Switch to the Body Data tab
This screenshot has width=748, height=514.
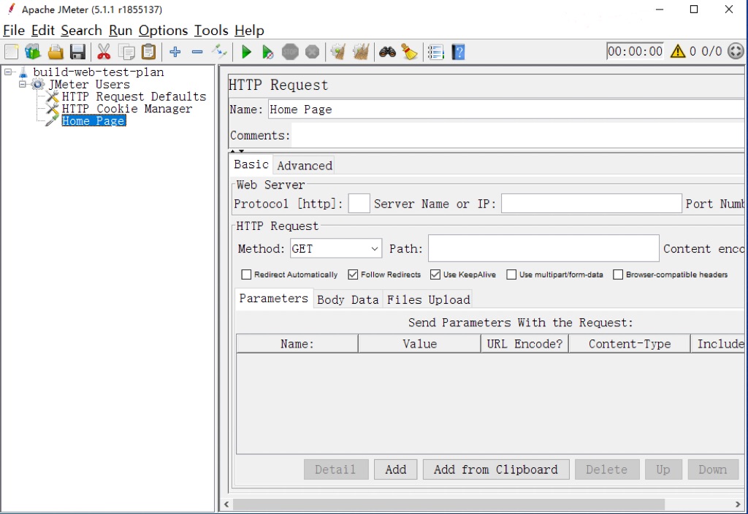[348, 299]
